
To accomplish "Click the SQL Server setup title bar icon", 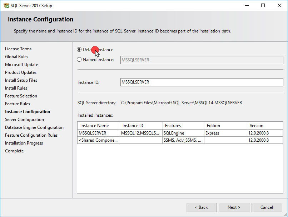I will 6,5.
